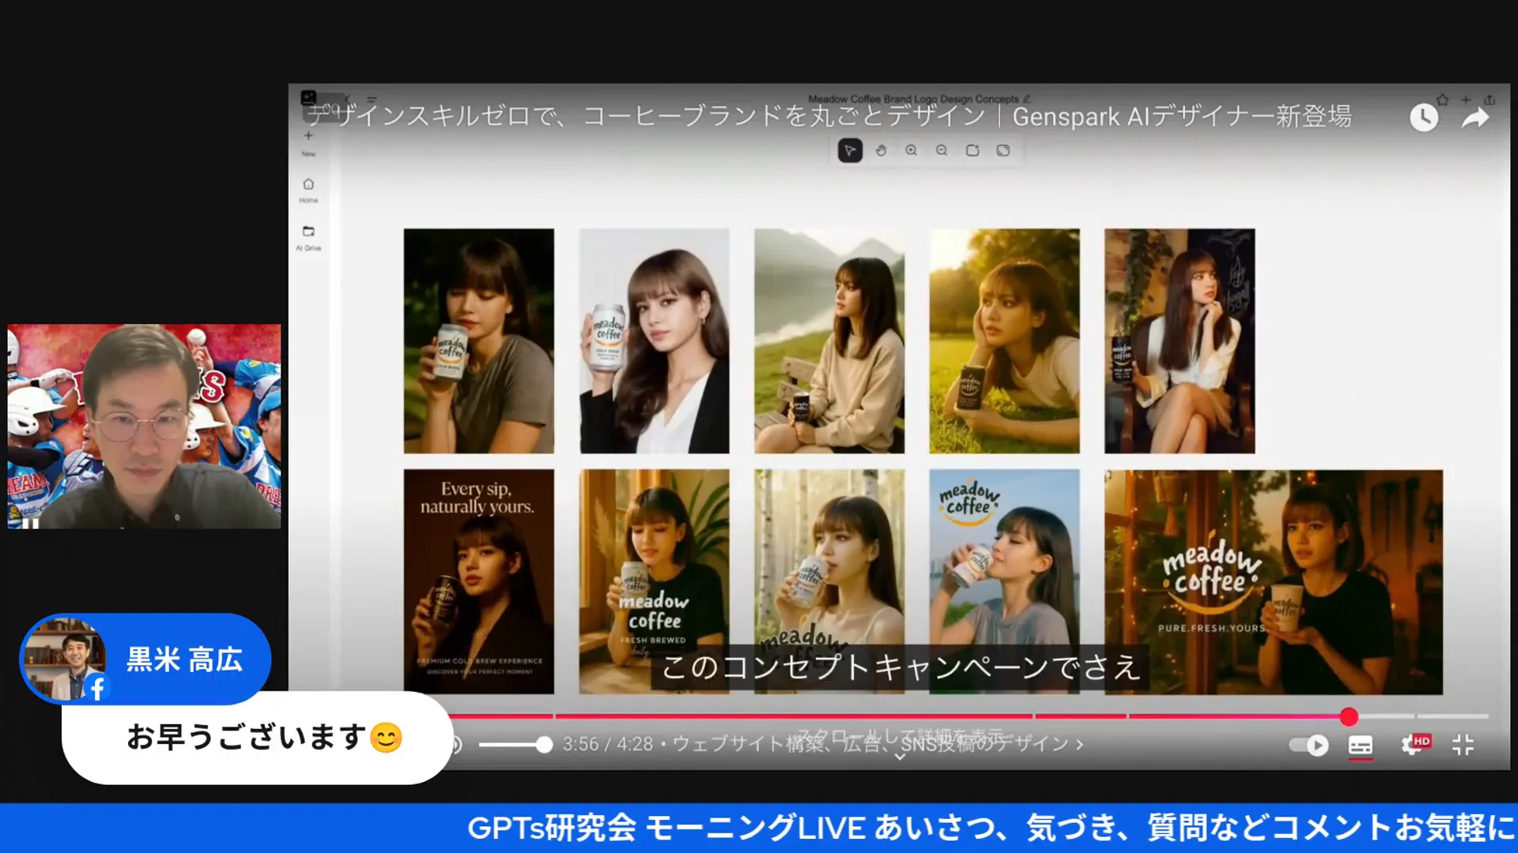Edit project title pencil icon
This screenshot has width=1518, height=853.
(1027, 99)
